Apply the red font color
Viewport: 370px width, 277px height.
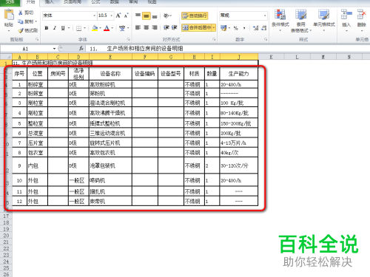[x=107, y=28]
